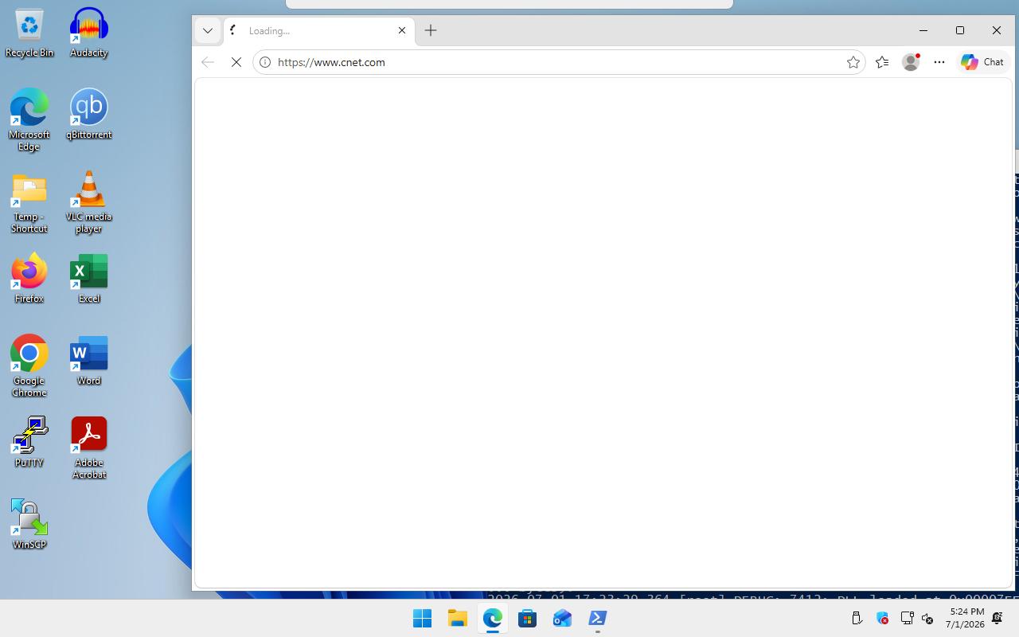Image resolution: width=1019 pixels, height=637 pixels.
Task: Open a new tab in Edge
Action: point(431,30)
